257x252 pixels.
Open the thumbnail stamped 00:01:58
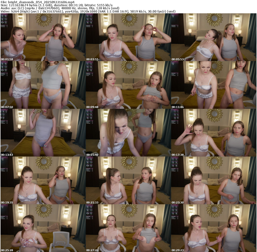pos(43,37)
